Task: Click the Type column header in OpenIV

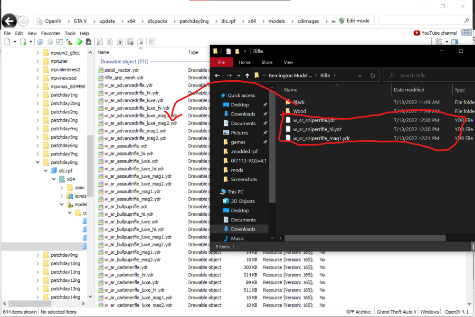Action: click(193, 52)
